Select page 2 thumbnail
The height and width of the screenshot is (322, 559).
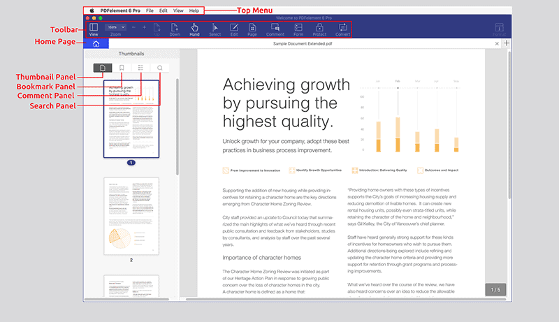(131, 217)
